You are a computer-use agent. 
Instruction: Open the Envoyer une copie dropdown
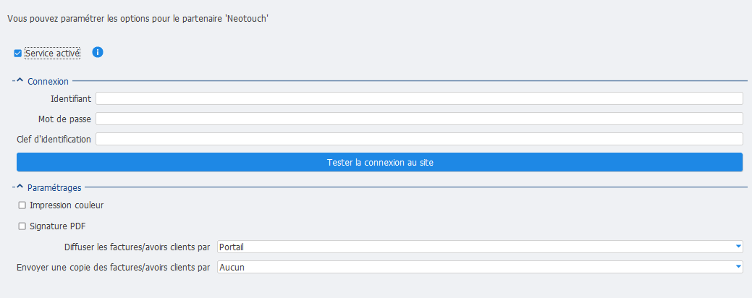480,267
